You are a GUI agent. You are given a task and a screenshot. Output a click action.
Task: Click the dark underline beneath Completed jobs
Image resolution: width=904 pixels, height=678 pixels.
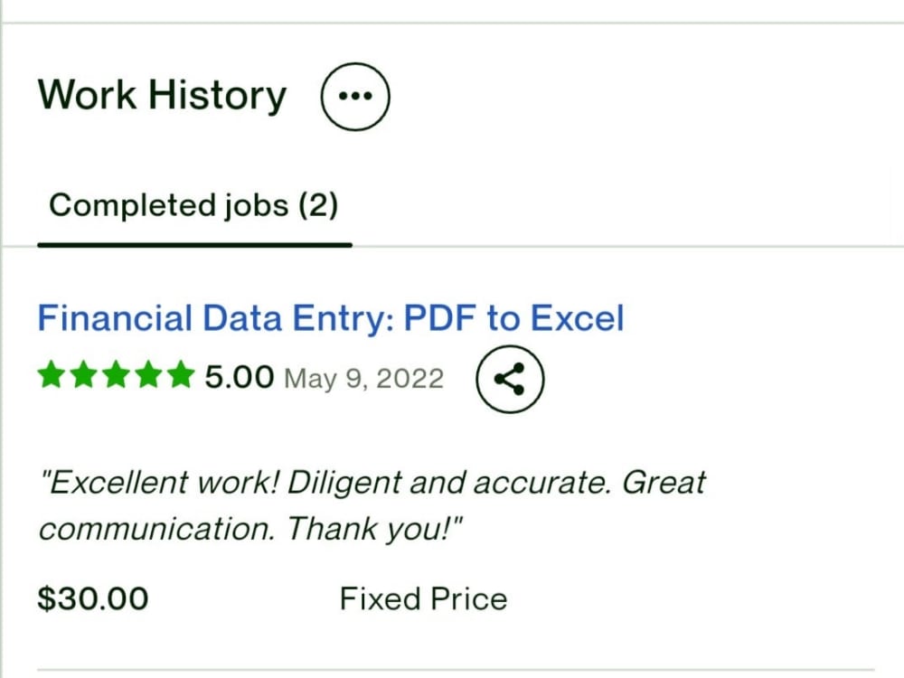195,245
